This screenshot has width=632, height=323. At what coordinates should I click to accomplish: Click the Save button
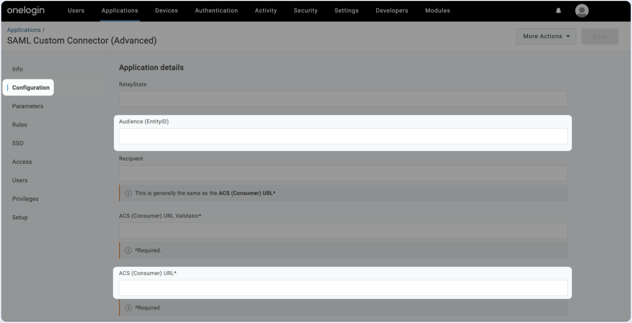pyautogui.click(x=599, y=36)
